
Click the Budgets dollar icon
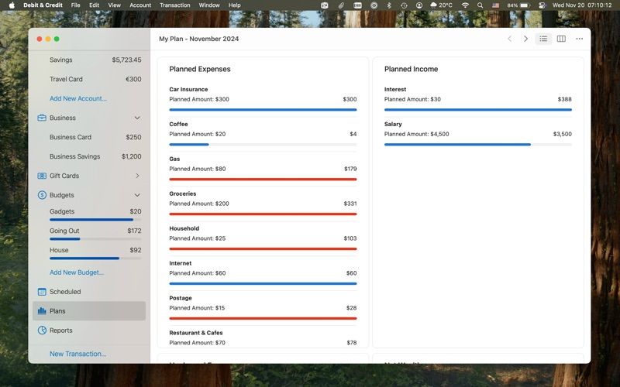click(x=42, y=195)
